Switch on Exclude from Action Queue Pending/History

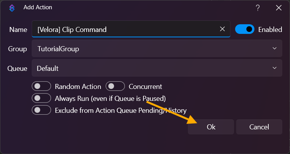42,110
